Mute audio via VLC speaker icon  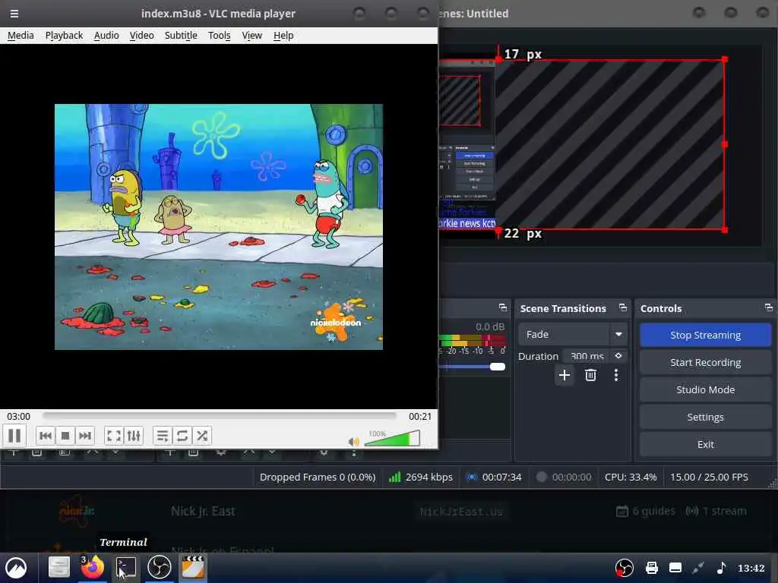pyautogui.click(x=354, y=441)
